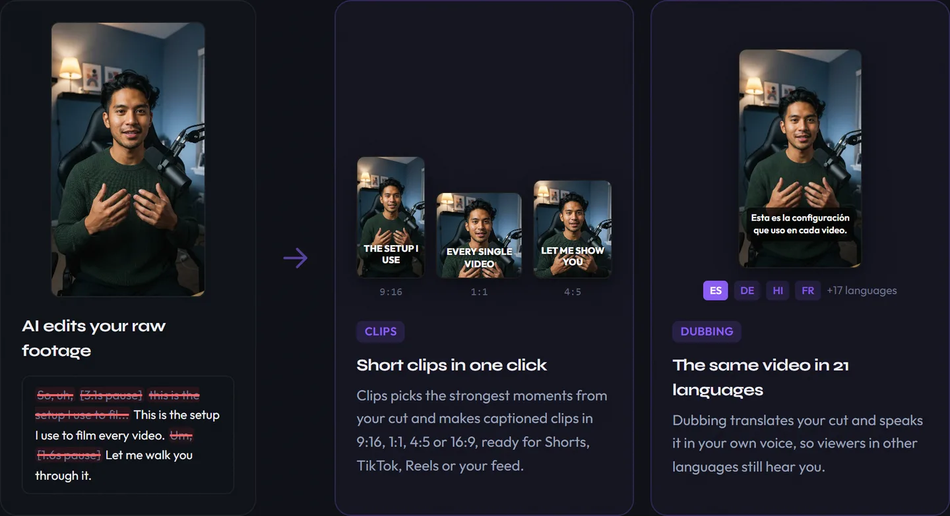950x516 pixels.
Task: Choose the HI language chip
Action: point(778,291)
